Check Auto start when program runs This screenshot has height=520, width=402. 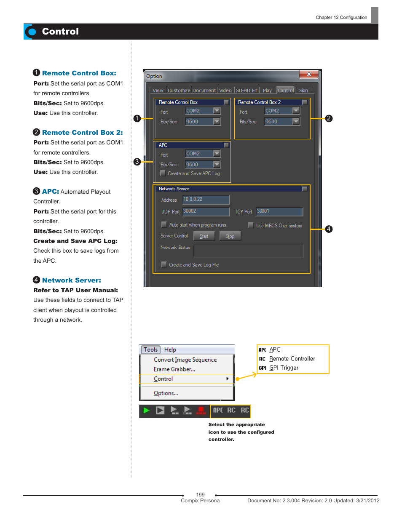(164, 224)
